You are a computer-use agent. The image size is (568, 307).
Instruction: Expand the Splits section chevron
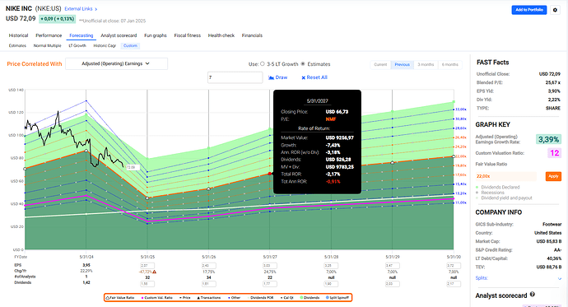[560, 278]
